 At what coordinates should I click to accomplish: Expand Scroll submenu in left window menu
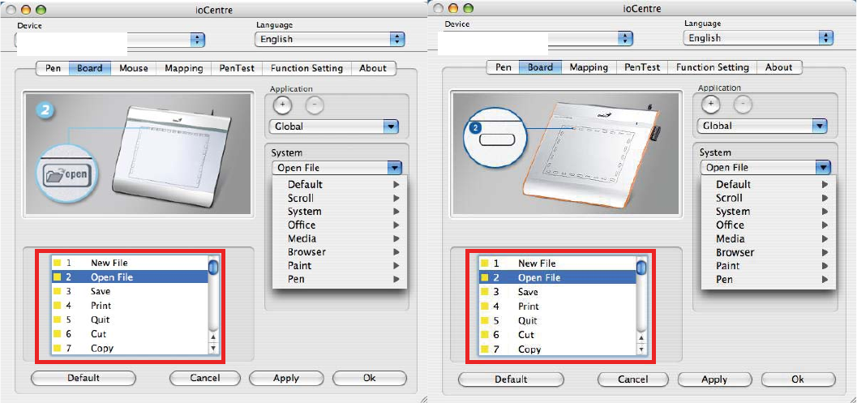coord(340,198)
